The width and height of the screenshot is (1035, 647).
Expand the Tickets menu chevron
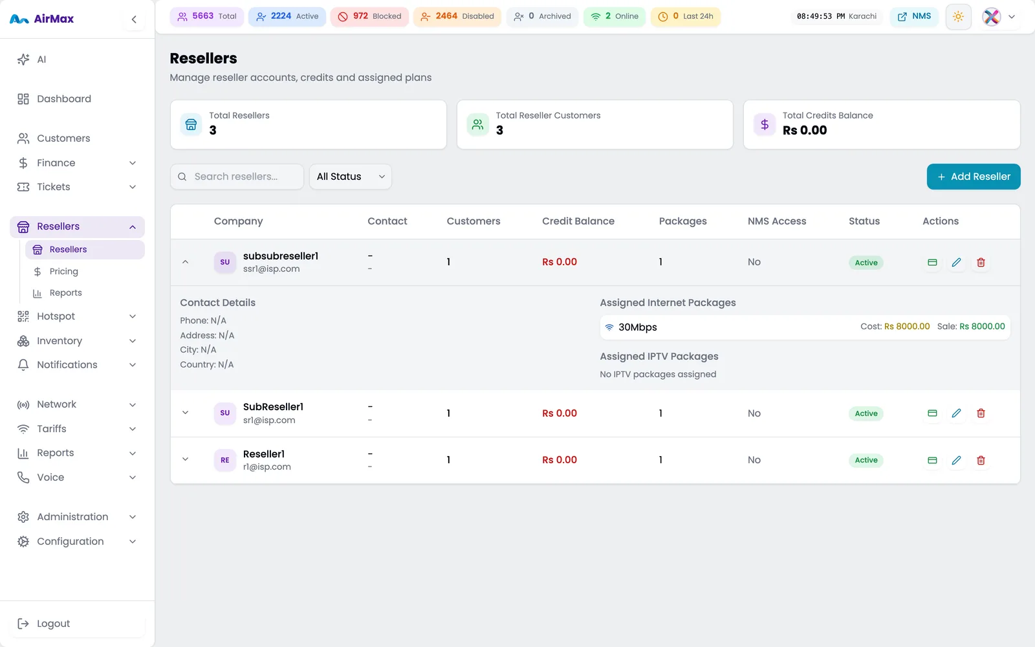click(133, 187)
